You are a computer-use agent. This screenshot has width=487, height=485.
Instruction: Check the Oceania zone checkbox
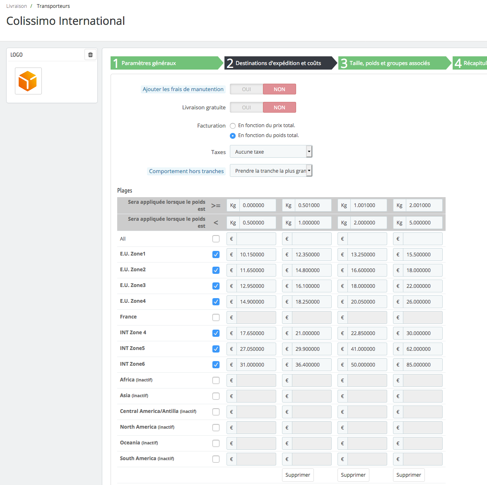(x=216, y=443)
